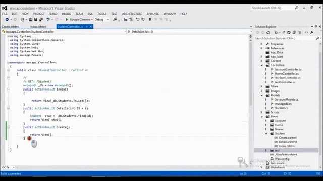Collapse the StudentController class outline block
Image resolution: width=323 pixels, height=181 pixels.
[x=8, y=70]
